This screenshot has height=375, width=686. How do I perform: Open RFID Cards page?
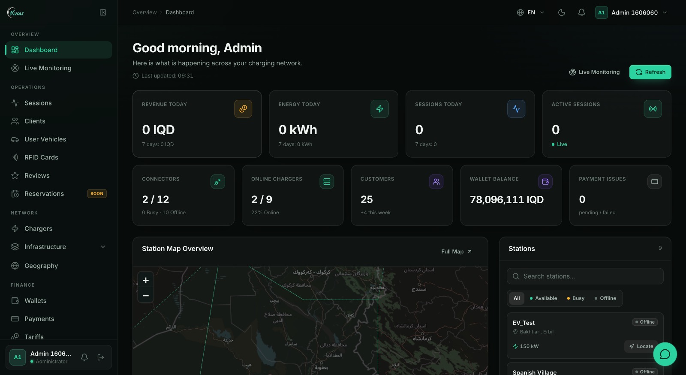pos(59,157)
